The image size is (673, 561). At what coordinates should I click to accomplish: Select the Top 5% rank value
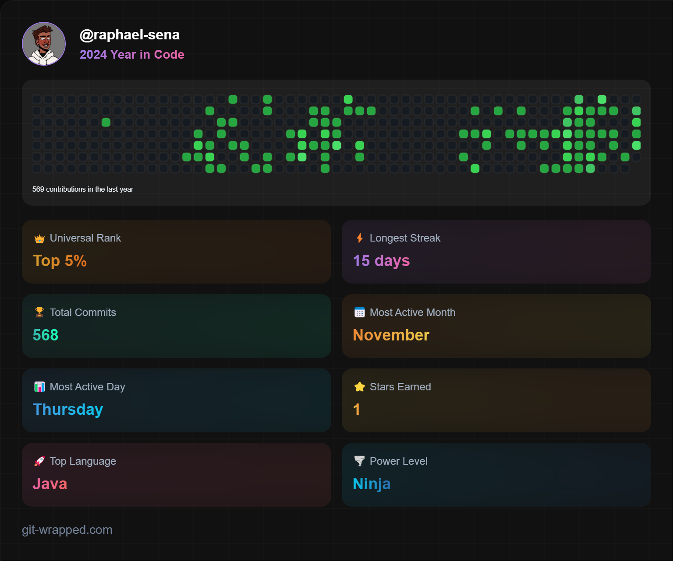pyautogui.click(x=60, y=261)
